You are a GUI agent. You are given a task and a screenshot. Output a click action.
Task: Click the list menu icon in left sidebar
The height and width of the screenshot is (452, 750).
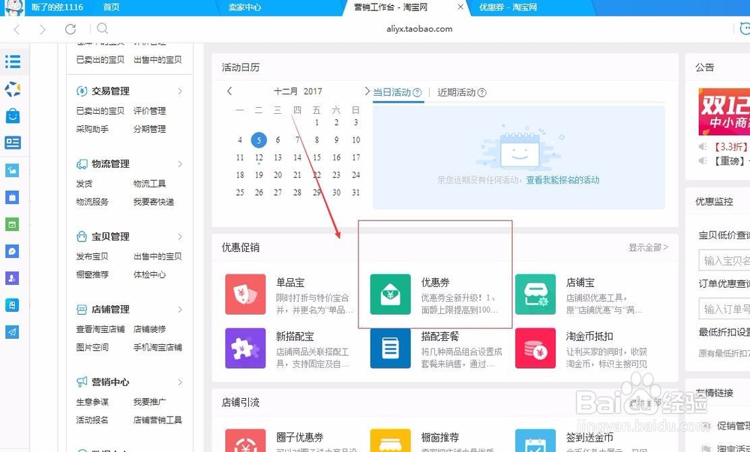13,61
